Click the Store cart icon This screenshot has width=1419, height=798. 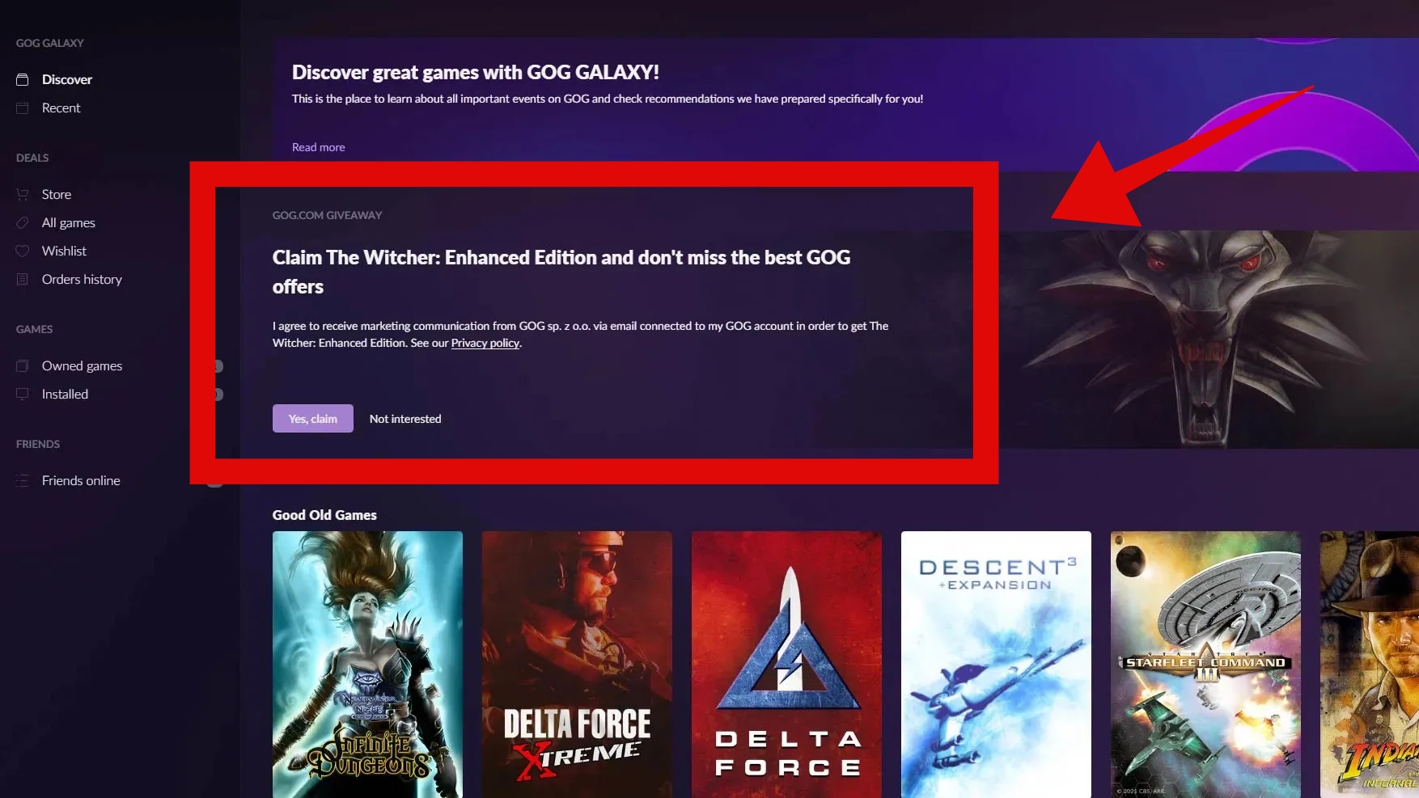[23, 194]
